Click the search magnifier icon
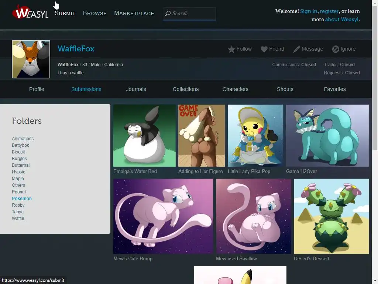378x284 pixels. click(168, 13)
